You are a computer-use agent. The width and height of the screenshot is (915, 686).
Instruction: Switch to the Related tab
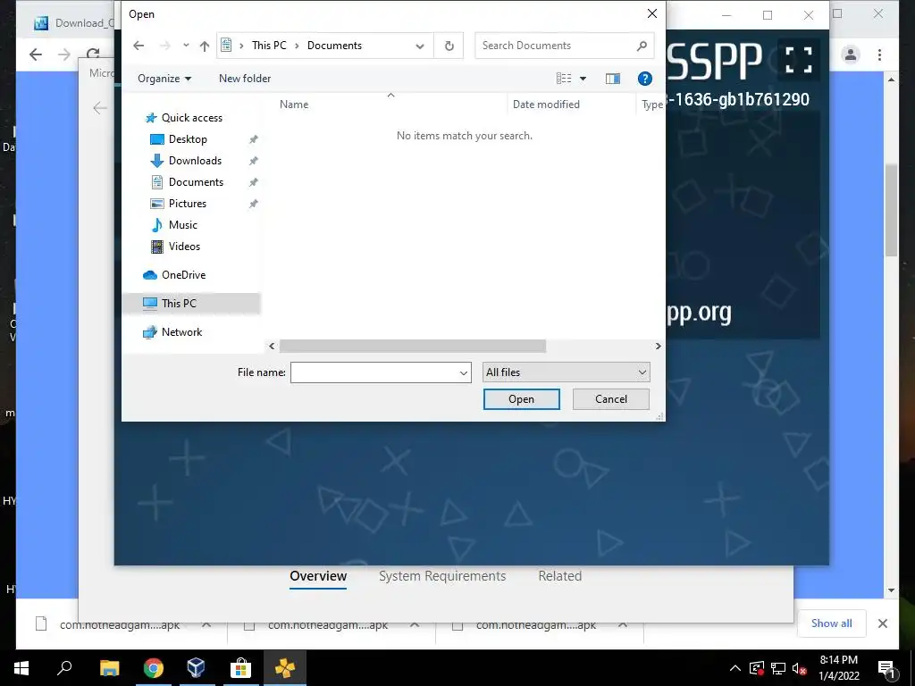tap(559, 576)
